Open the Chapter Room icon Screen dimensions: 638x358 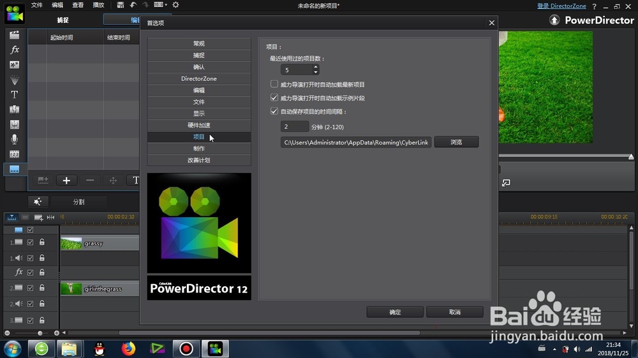point(14,154)
